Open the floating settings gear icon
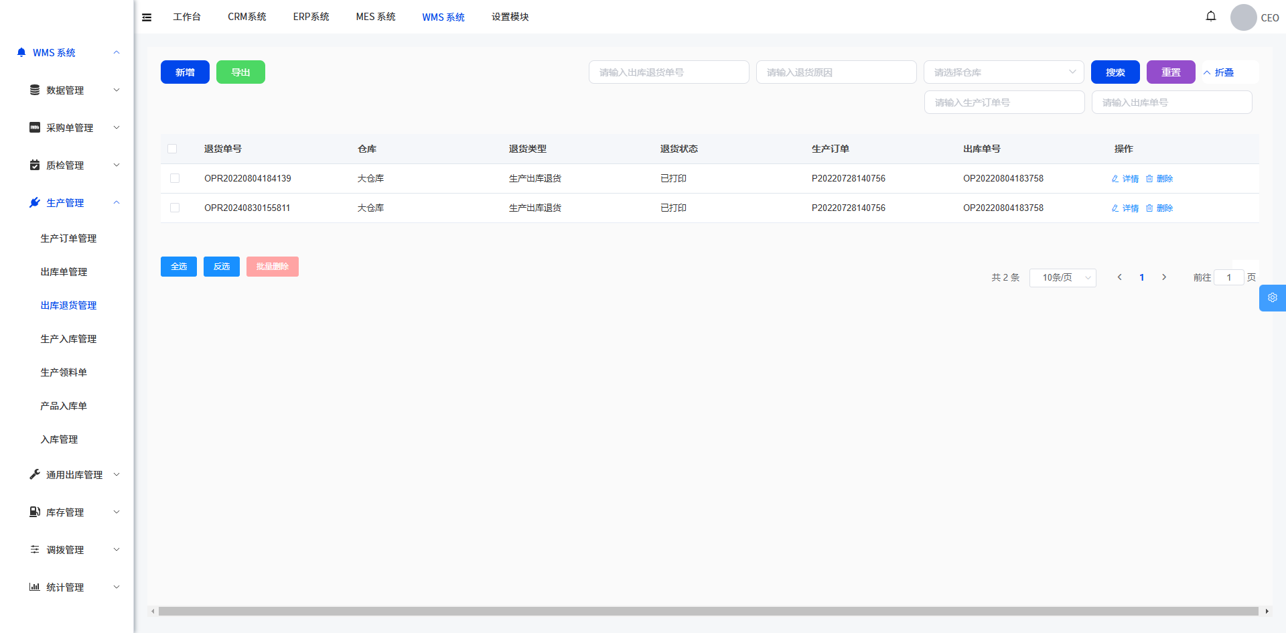The width and height of the screenshot is (1286, 633). 1272,298
